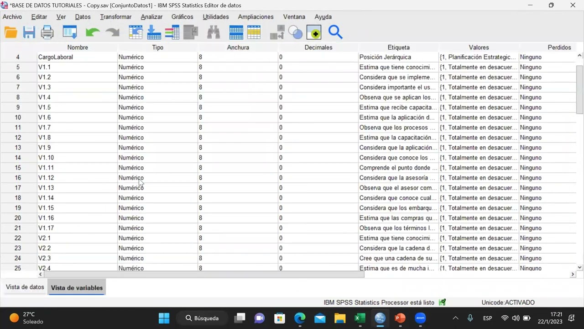Open the ESP language indicator in tray

click(x=487, y=318)
